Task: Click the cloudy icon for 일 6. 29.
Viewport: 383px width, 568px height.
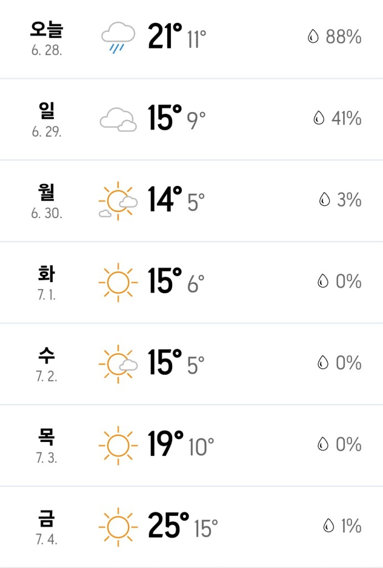Action: (x=118, y=119)
